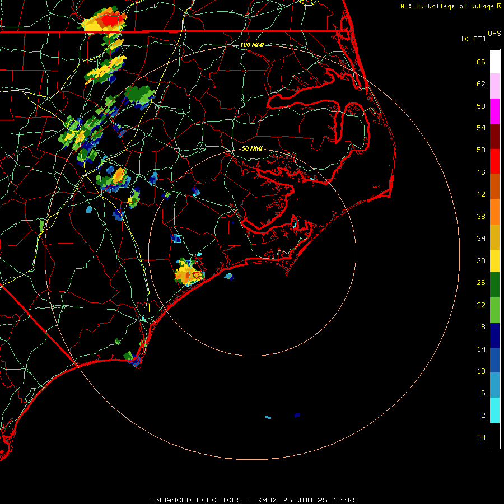504x504 pixels.
Task: Click the red-core storm cell at the state border
Action: pyautogui.click(x=104, y=21)
